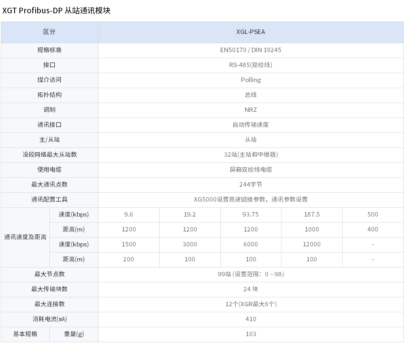Select the '调制' row label
Screen dimensions: 405x343
pyautogui.click(x=49, y=110)
